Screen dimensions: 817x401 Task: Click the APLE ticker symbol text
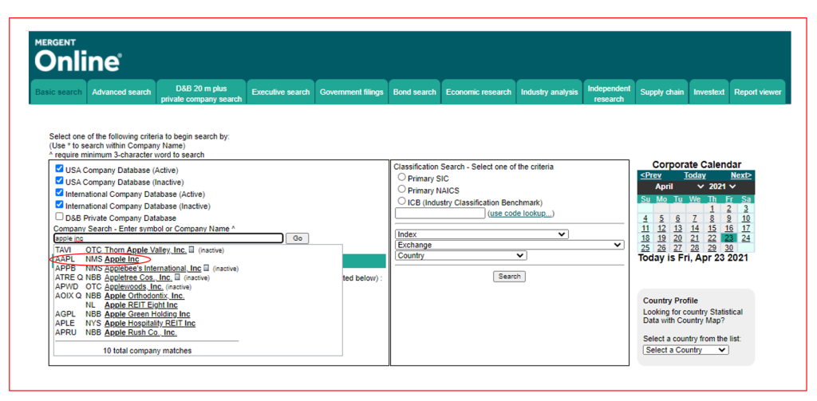pyautogui.click(x=65, y=324)
